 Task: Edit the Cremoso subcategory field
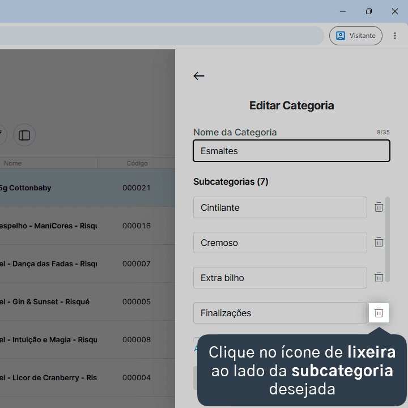pyautogui.click(x=280, y=243)
